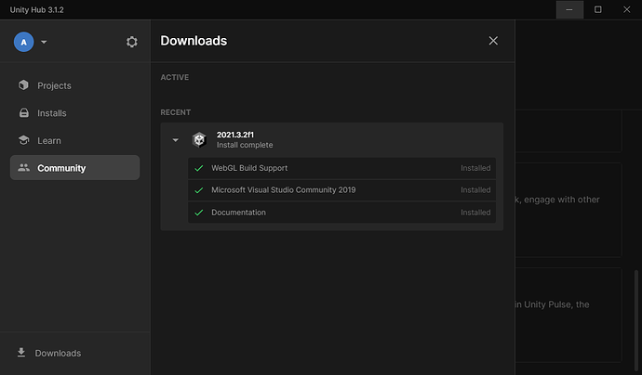Screen dimensions: 642x375
Task: Click the 2021.3.2f1 version title
Action: click(x=235, y=136)
